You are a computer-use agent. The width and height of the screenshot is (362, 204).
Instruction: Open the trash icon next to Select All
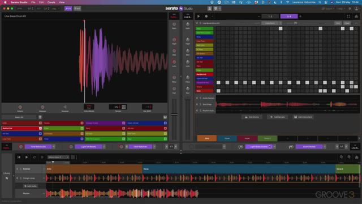[40, 117]
